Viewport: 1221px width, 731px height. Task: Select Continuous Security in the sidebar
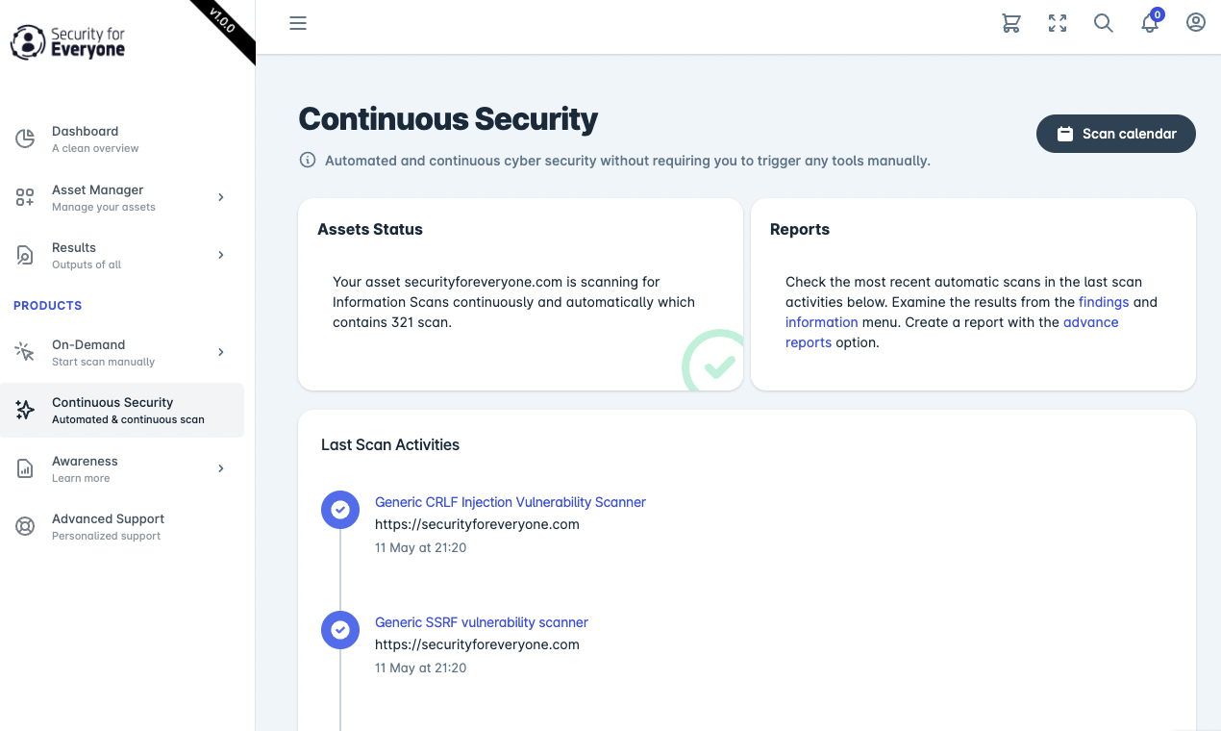pos(122,410)
